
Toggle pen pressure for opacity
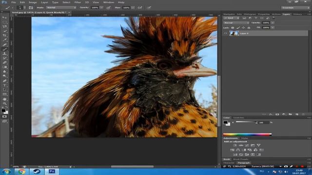pos(108,8)
